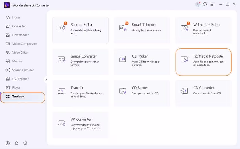Open the Fix Media Metadata tool
The width and height of the screenshot is (240, 149).
click(x=203, y=62)
